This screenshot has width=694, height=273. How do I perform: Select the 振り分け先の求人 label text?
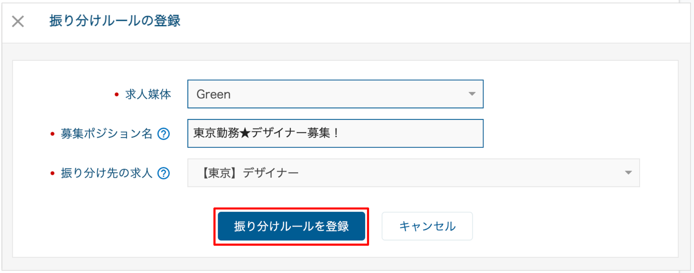pos(106,173)
